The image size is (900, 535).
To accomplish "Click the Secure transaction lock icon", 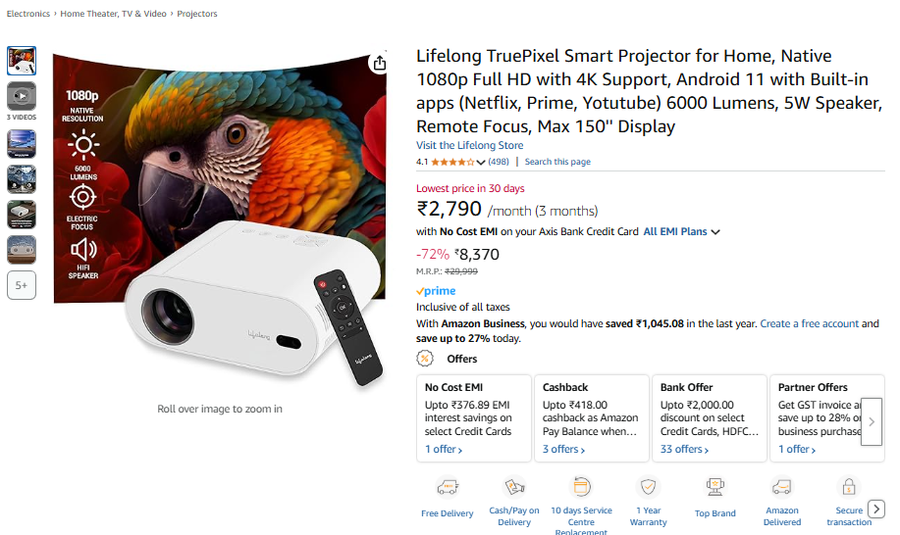I will tap(848, 487).
